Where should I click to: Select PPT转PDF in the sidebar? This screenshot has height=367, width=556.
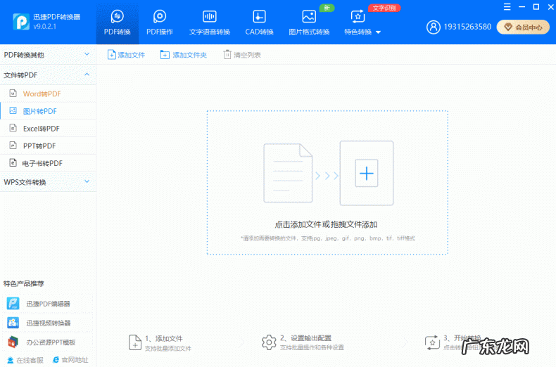pyautogui.click(x=48, y=146)
